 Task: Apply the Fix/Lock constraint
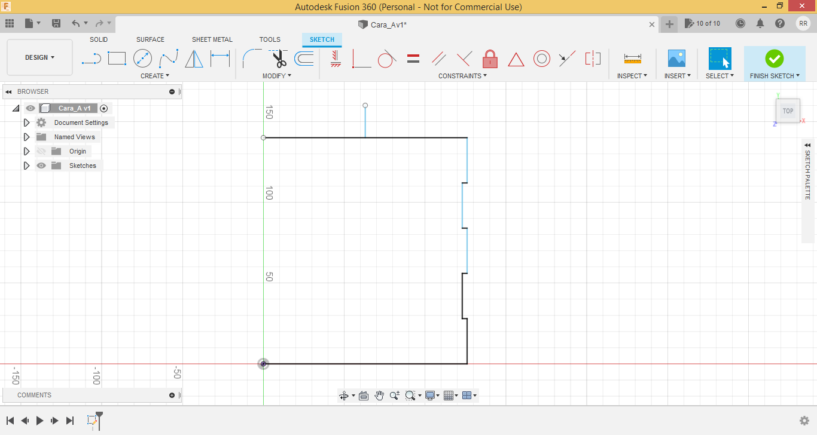pos(490,59)
